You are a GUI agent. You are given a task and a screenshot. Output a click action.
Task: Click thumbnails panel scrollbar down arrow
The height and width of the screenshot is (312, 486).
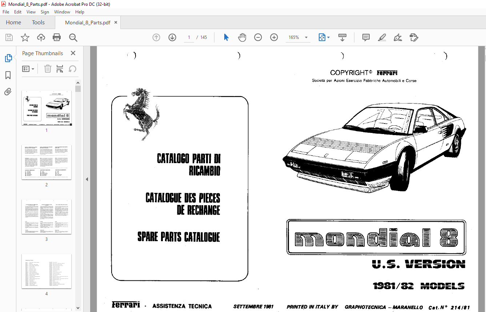coord(78,308)
